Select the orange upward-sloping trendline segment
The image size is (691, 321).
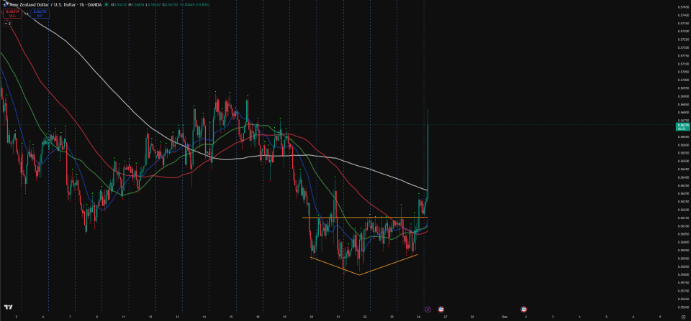[x=389, y=264]
